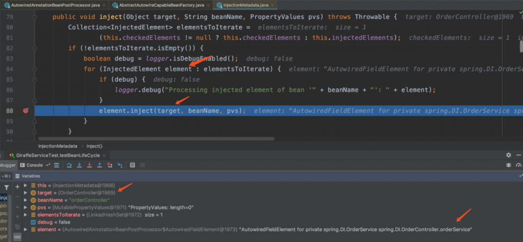Viewport: 523px width, 242px height.
Task: Open the Evaluate Expression calculator icon
Action: tap(132, 165)
